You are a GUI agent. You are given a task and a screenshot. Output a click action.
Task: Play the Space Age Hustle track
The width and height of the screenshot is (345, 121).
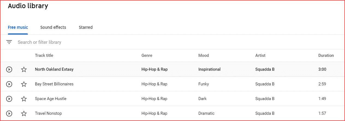(x=9, y=99)
